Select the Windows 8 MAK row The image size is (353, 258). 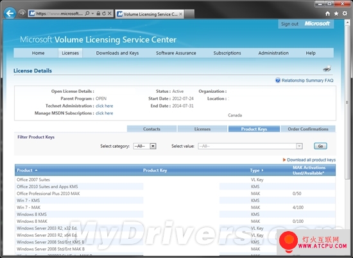click(x=175, y=222)
